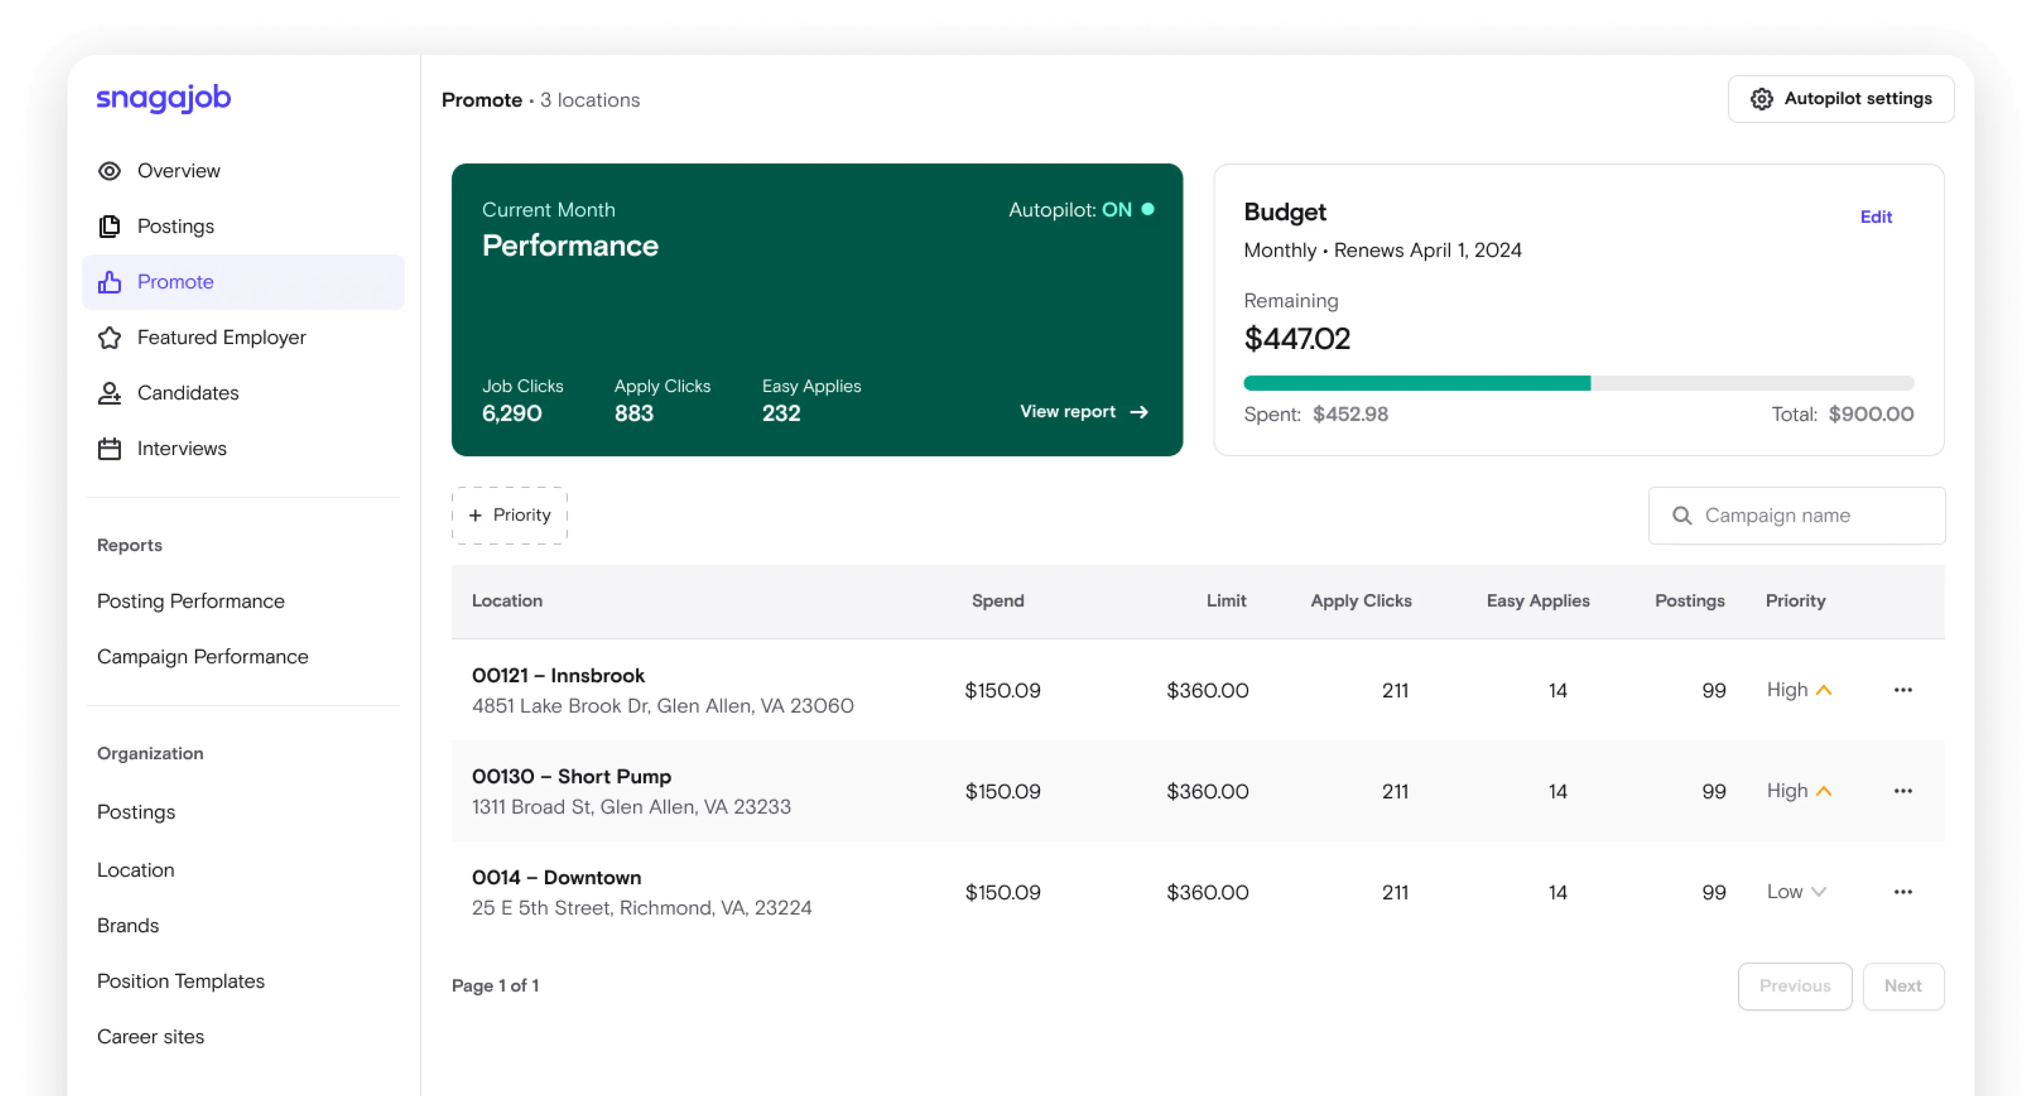The width and height of the screenshot is (2042, 1096).
Task: Open three-dot menu for Innsbrook row
Action: (x=1903, y=690)
